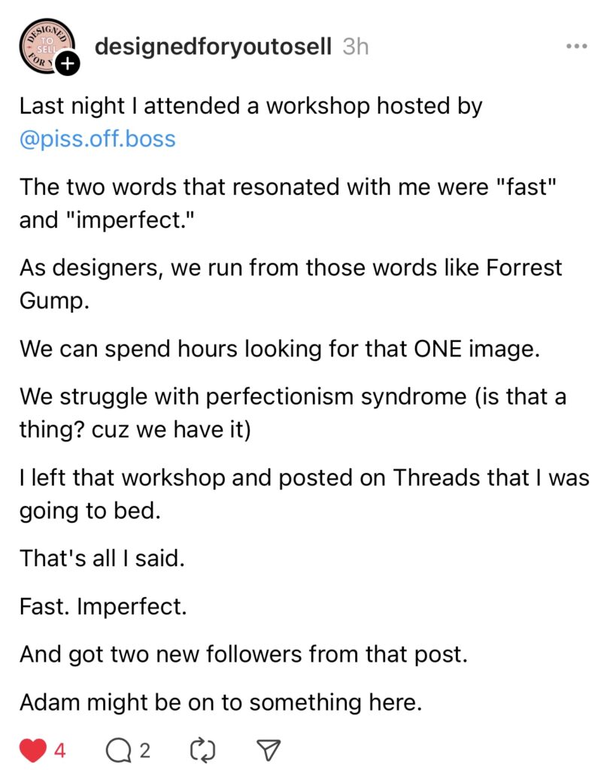Repost this thread using the arrows icon

pyautogui.click(x=204, y=749)
